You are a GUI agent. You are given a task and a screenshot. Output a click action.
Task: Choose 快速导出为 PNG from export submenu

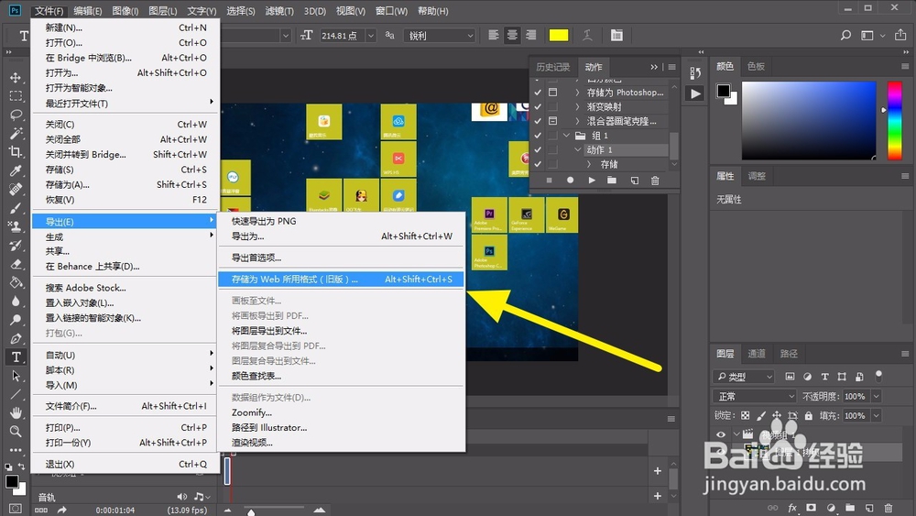coord(264,221)
